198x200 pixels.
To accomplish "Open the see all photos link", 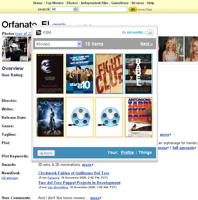I will click(x=24, y=34).
